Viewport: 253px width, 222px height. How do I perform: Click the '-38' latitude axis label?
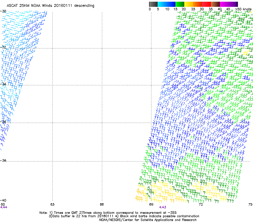point(3,161)
